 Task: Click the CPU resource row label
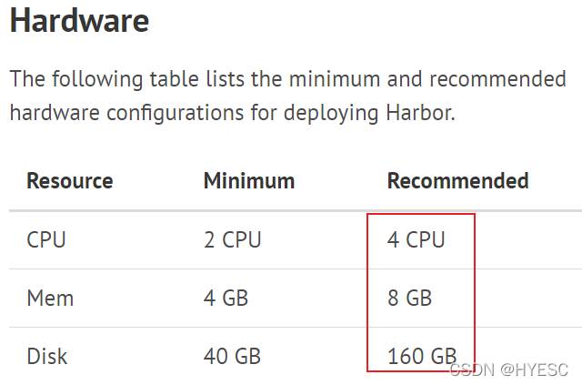click(x=46, y=239)
